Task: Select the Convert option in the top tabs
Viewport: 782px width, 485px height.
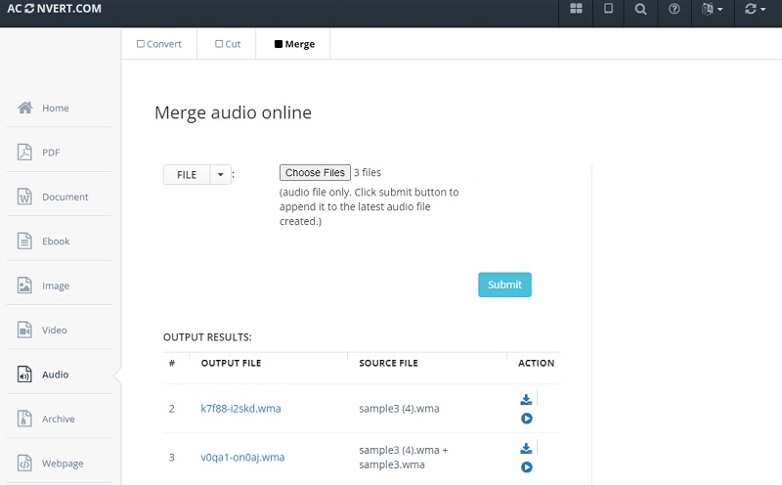Action: coord(159,44)
